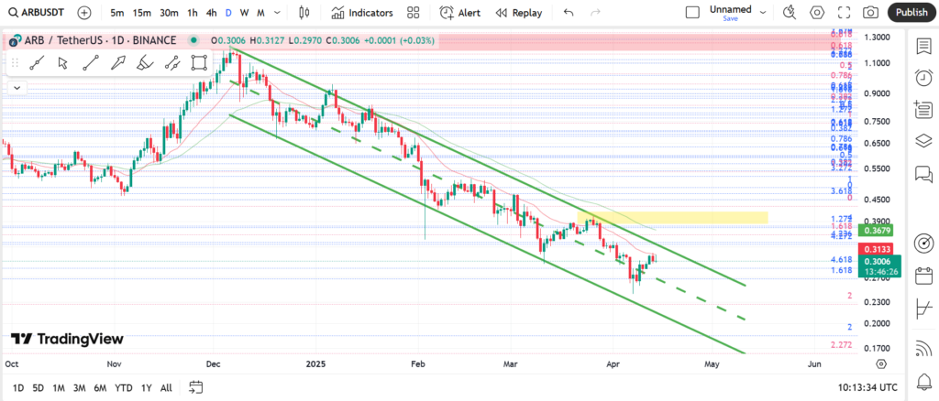Pick the highlighter brush drawing tool

[x=144, y=63]
